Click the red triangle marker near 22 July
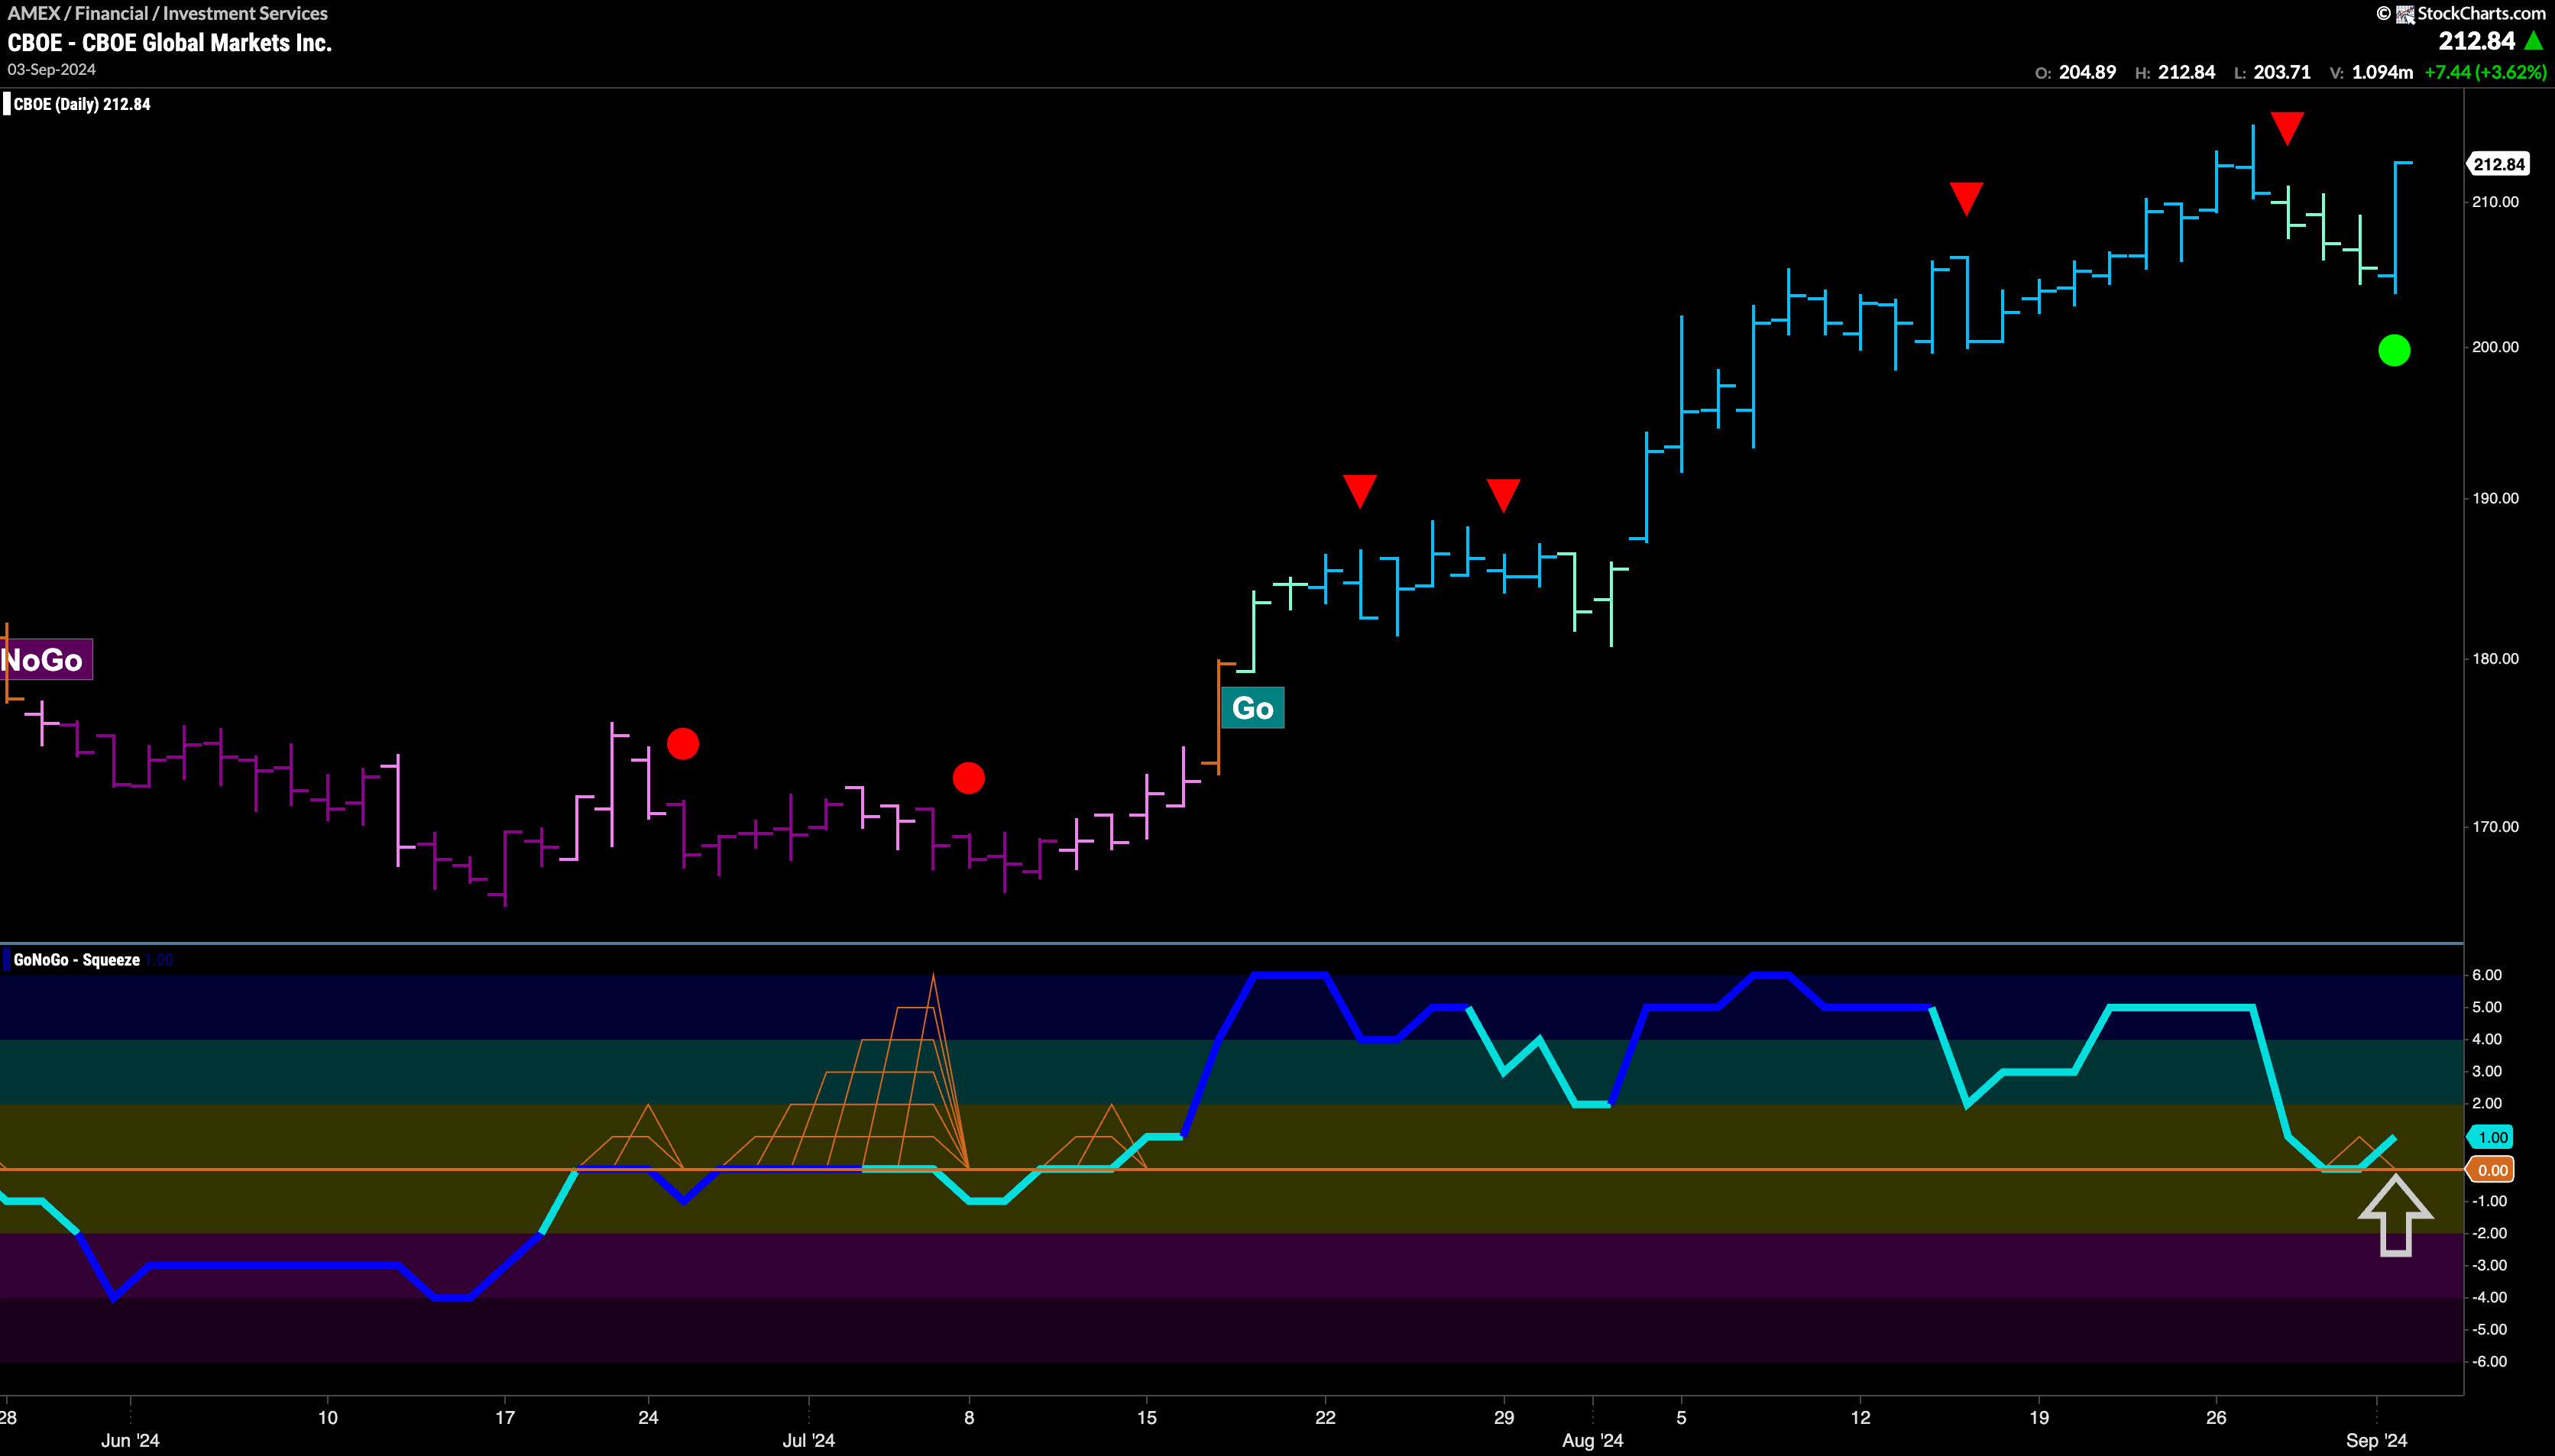Screen dimensions: 2555x1456 point(1360,491)
